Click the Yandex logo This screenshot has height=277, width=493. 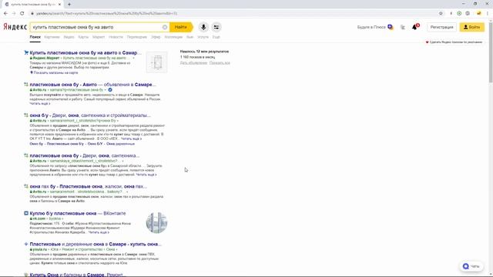click(15, 27)
